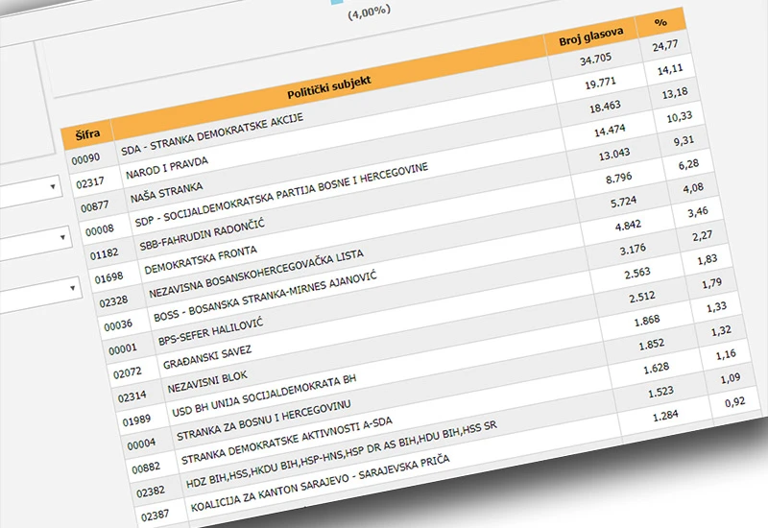768x528 pixels.
Task: Click vote count 8.796
Action: [618, 178]
